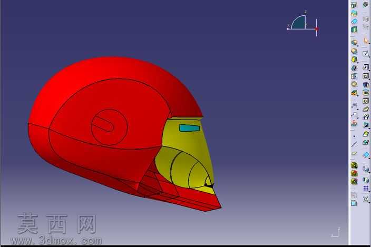The image size is (371, 247).
Task: Click the blue framed box icon at toolbar bottom
Action: coord(354,203)
